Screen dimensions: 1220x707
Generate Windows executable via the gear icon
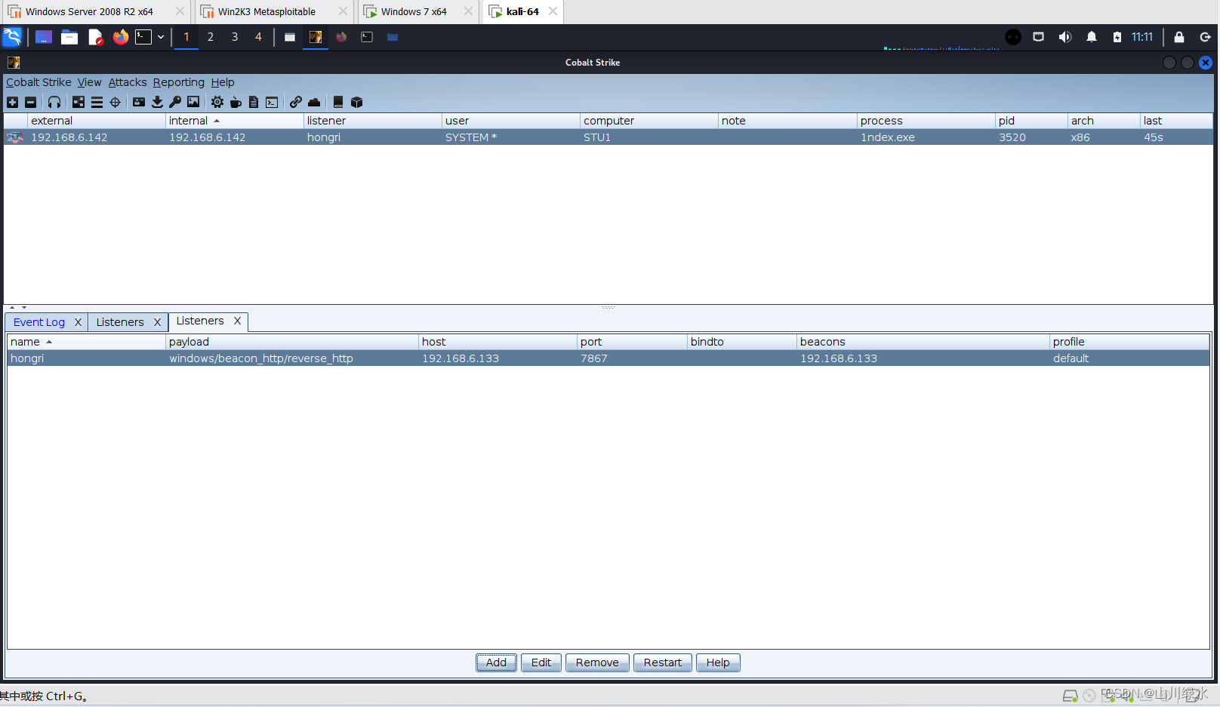pyautogui.click(x=217, y=103)
